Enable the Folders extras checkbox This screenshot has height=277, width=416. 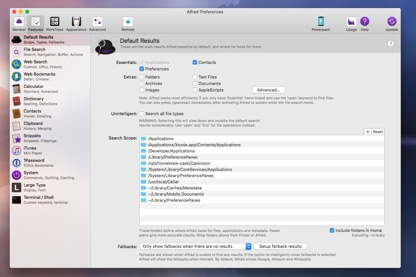[142, 77]
